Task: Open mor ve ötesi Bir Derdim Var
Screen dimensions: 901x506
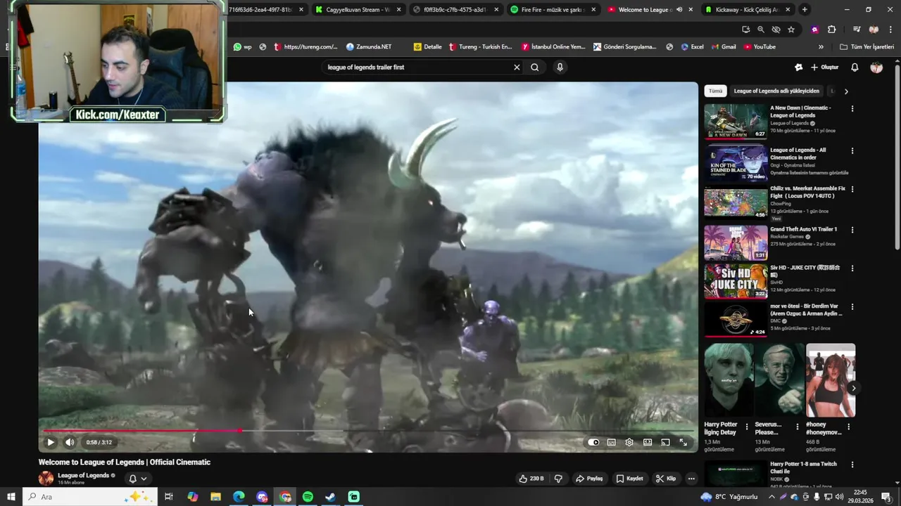Action: coord(736,320)
